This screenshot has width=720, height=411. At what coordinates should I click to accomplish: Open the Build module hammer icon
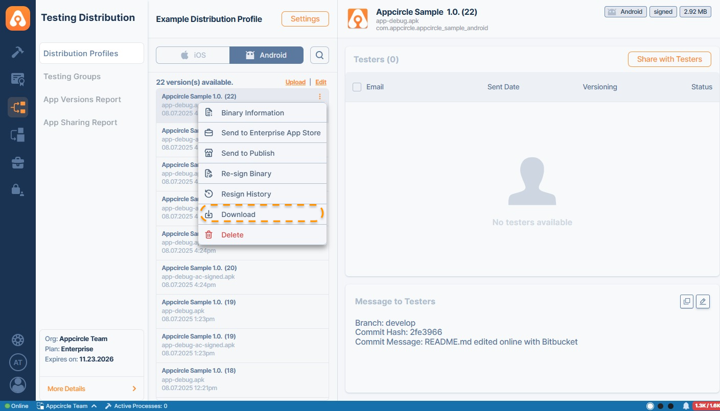18,52
